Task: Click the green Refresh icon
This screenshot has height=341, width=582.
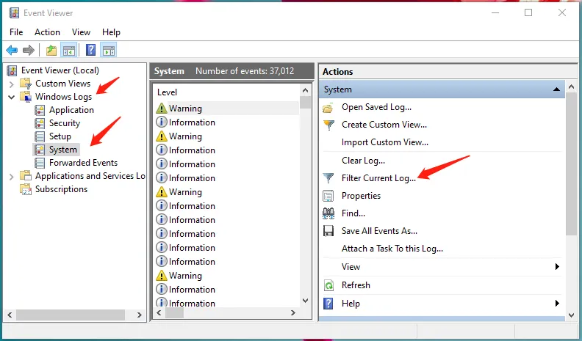Action: point(329,285)
